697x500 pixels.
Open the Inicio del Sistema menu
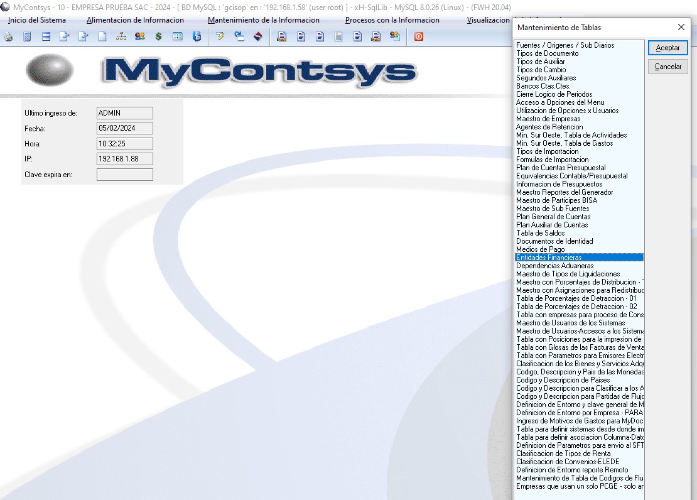tap(37, 20)
